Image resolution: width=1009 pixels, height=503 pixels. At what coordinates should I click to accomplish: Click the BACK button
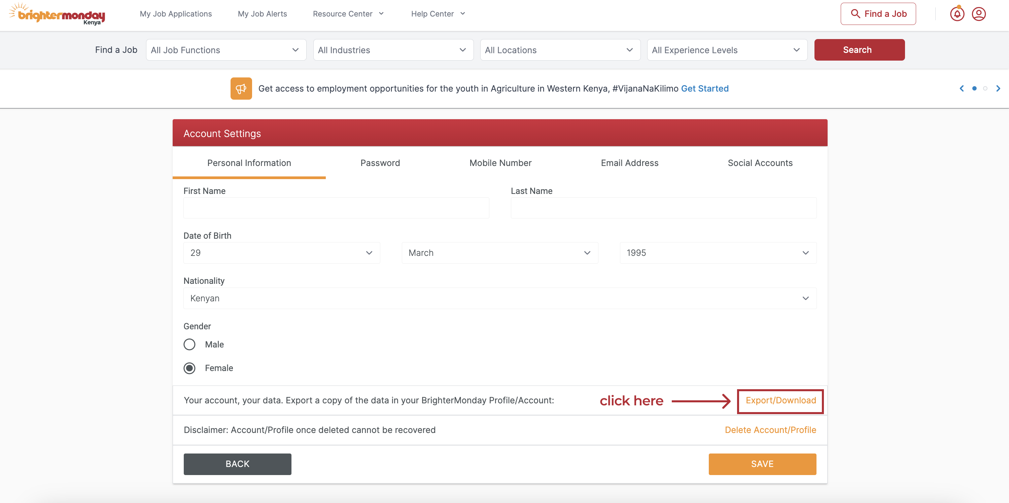[x=237, y=464]
